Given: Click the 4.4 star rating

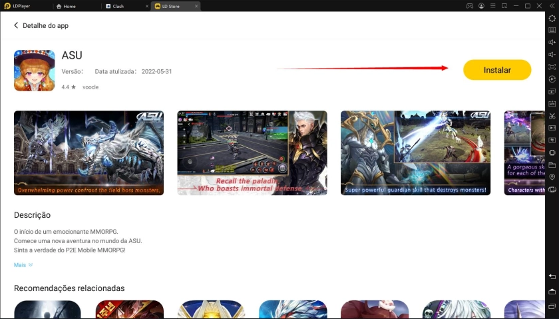Looking at the screenshot, I should click(x=69, y=87).
